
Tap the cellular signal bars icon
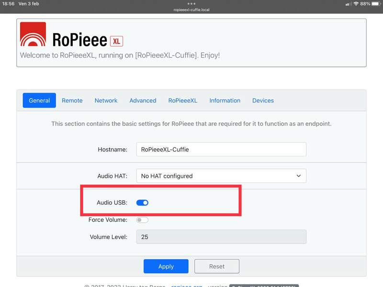[348, 4]
